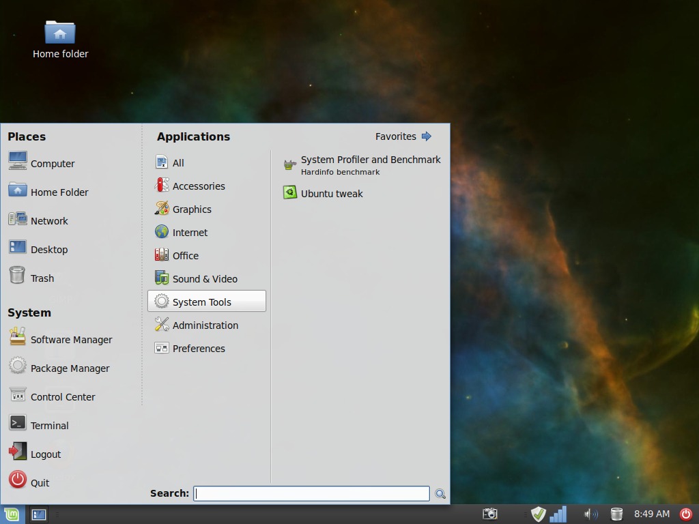
Task: Switch to Favorites view
Action: coord(403,136)
